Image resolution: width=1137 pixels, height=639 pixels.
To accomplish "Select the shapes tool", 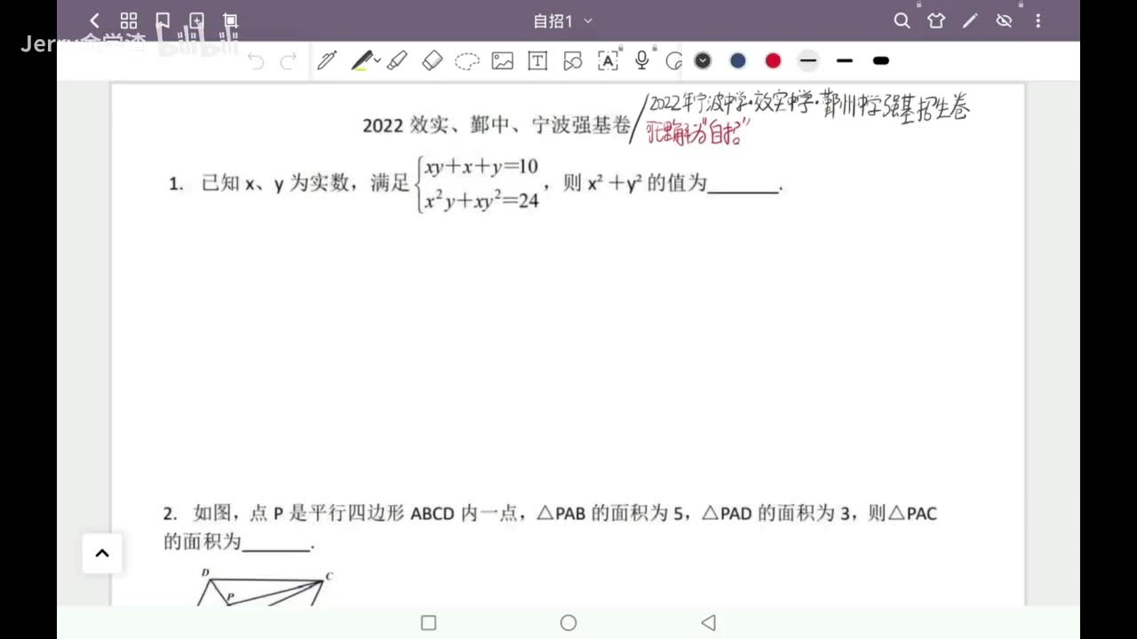I will (573, 60).
